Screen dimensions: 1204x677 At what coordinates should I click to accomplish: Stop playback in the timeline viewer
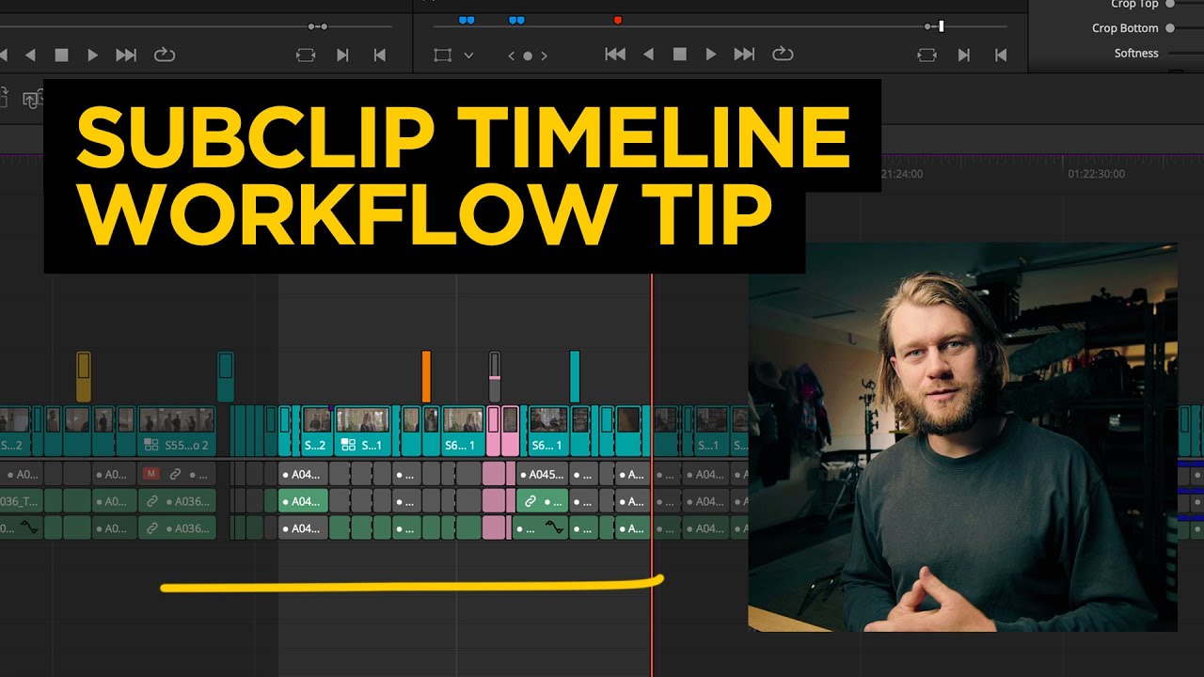click(679, 55)
